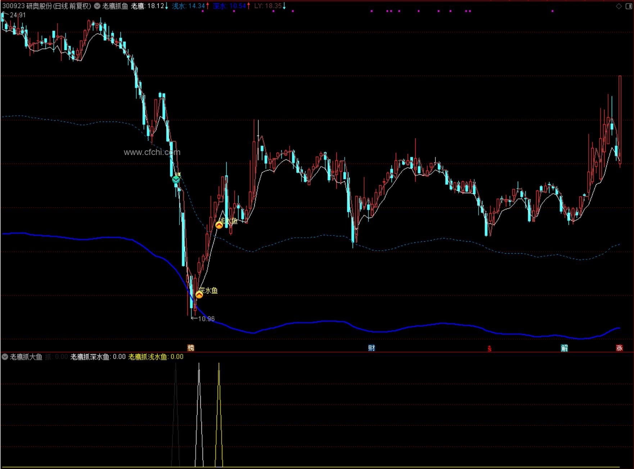Open the red $ dividend marker
634x469 pixels.
click(x=489, y=348)
